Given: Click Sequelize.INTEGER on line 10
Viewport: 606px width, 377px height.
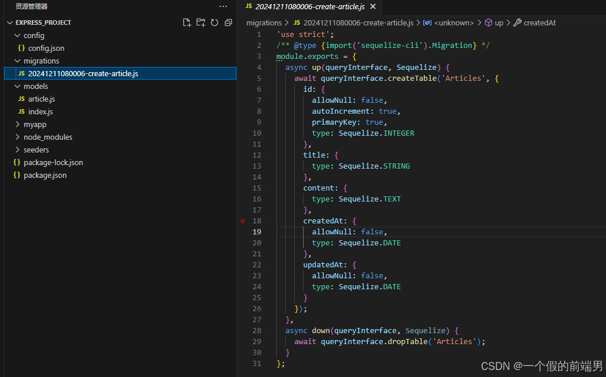Looking at the screenshot, I should point(376,133).
